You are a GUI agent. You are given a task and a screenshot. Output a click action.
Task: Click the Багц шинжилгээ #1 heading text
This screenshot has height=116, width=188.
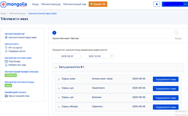coord(71,67)
